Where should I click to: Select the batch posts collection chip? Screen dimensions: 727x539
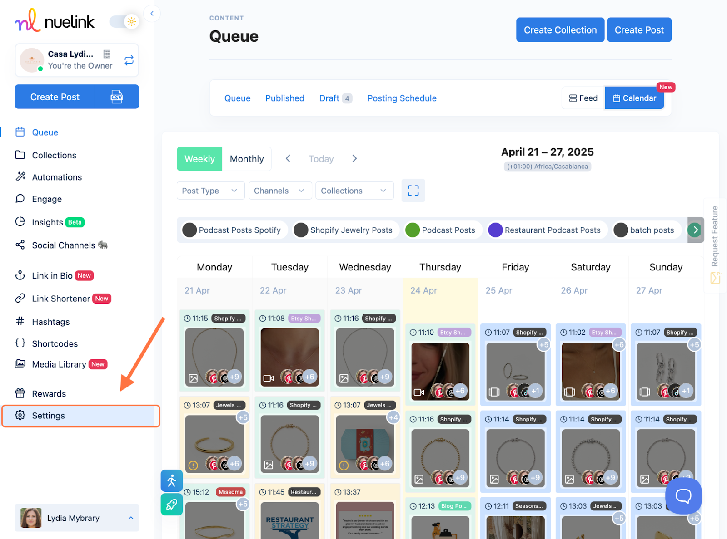pyautogui.click(x=646, y=230)
